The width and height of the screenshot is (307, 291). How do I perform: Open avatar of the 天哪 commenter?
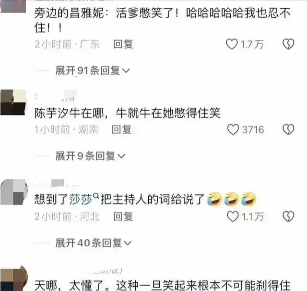tap(14, 278)
